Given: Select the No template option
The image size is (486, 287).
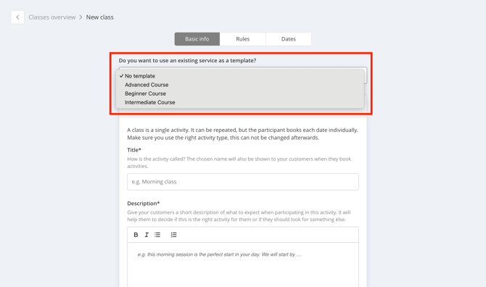Looking at the screenshot, I should click(240, 76).
